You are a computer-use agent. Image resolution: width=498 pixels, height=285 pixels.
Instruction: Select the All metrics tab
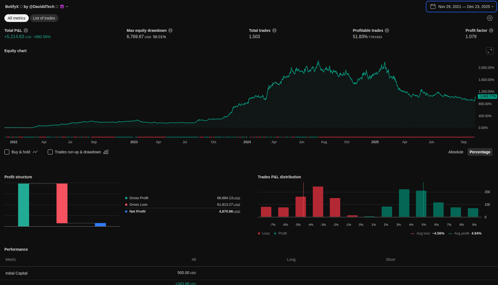[16, 18]
